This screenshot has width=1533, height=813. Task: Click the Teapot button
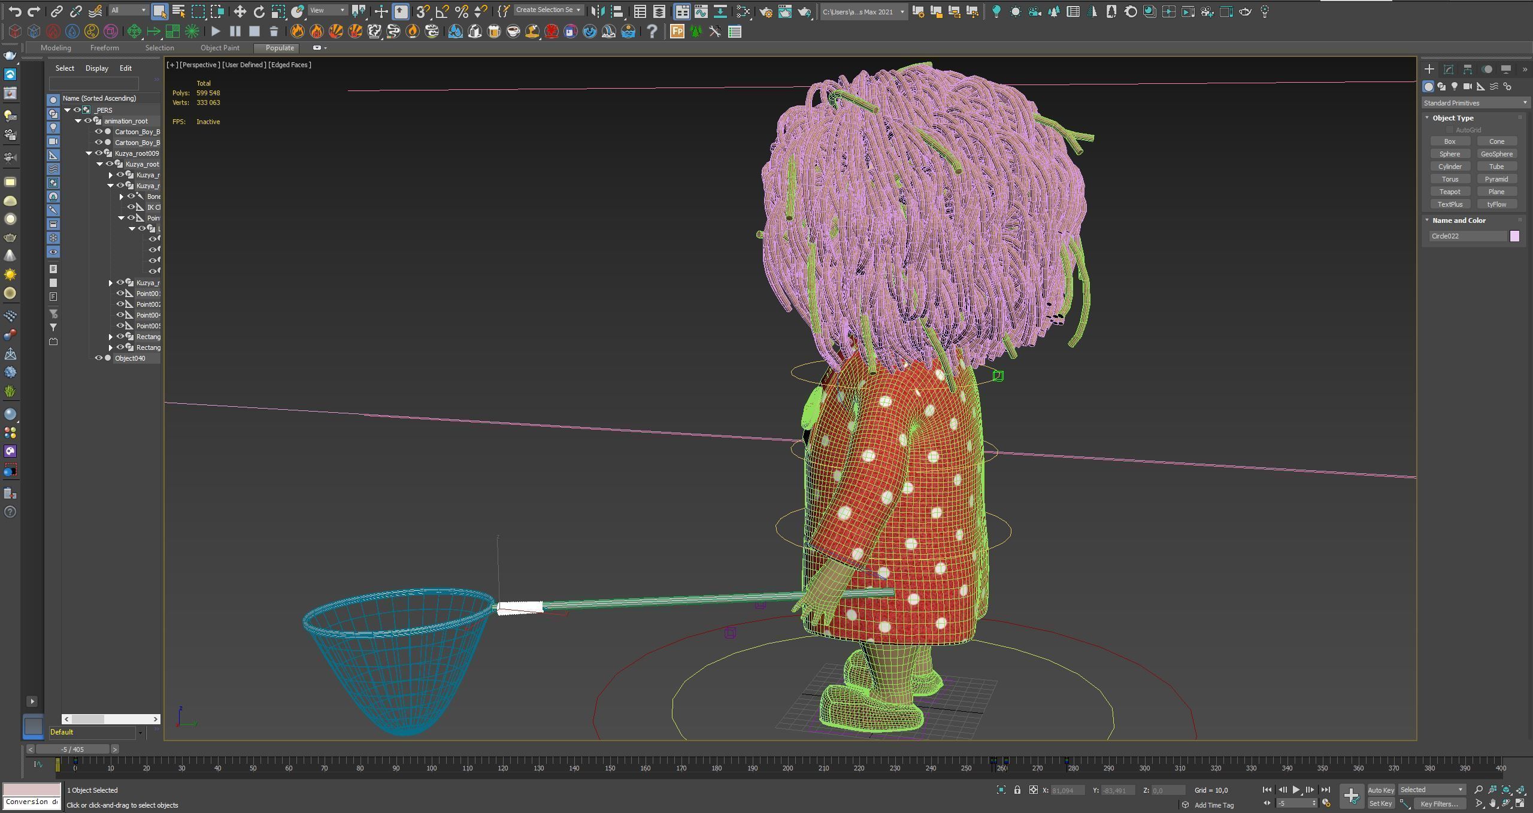point(1450,192)
